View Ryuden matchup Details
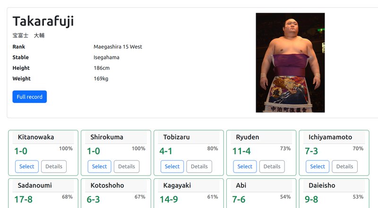 pos(272,166)
